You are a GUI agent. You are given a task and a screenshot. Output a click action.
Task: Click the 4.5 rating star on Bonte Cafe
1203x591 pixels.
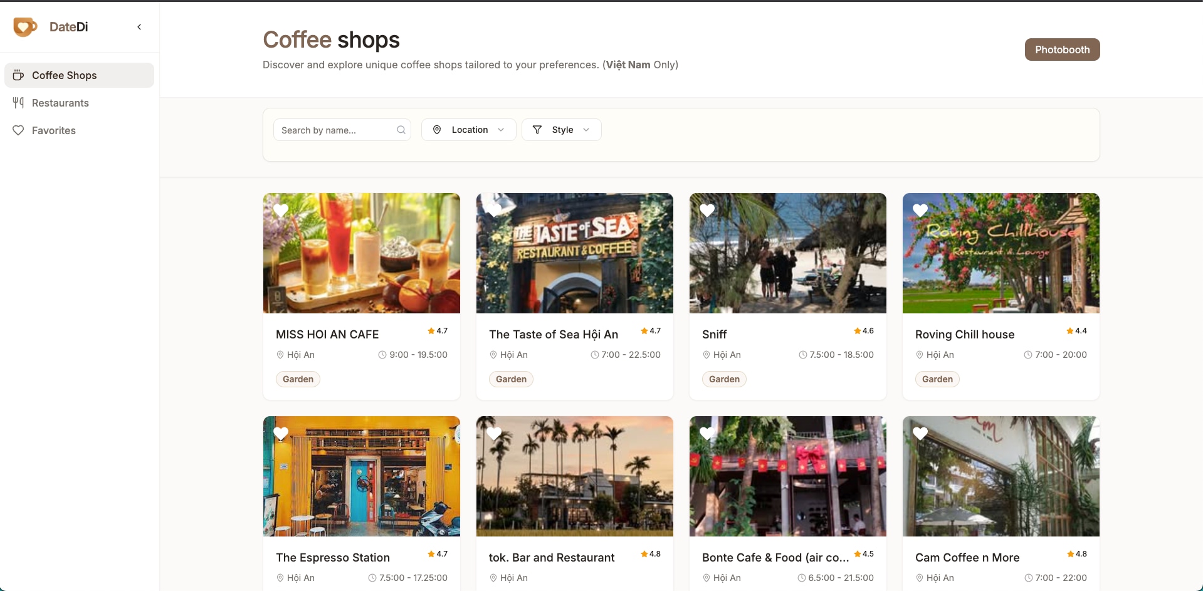pos(858,554)
